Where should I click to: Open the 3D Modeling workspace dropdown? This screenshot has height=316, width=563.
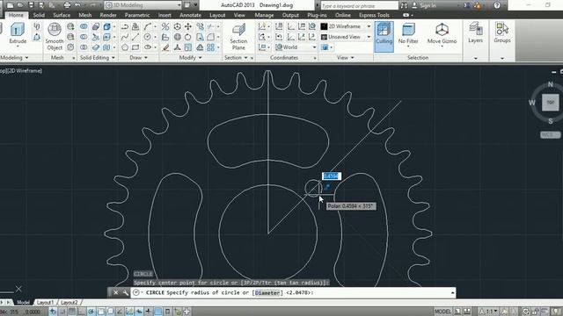pyautogui.click(x=143, y=5)
